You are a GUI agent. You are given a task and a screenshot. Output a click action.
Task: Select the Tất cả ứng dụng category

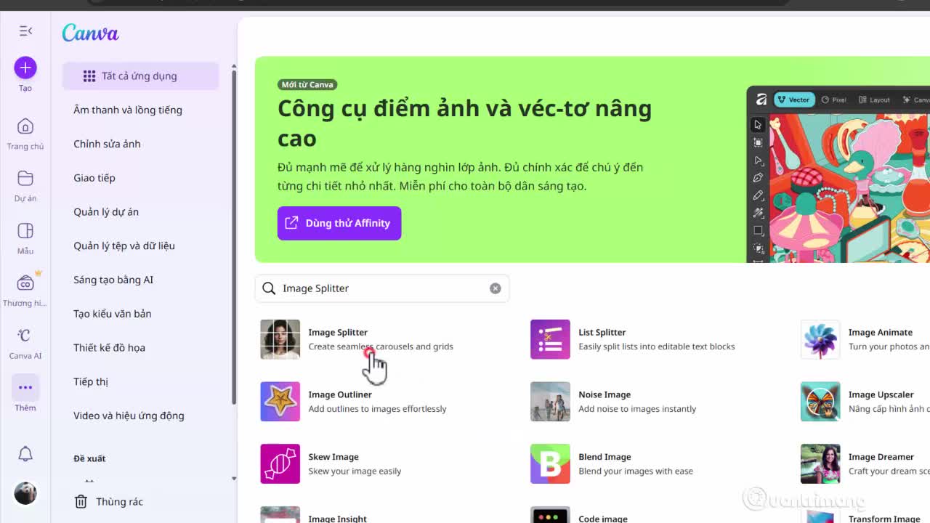point(140,76)
